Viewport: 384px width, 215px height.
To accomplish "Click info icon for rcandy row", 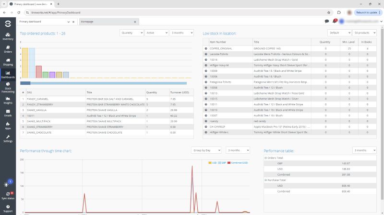I will (206, 121).
